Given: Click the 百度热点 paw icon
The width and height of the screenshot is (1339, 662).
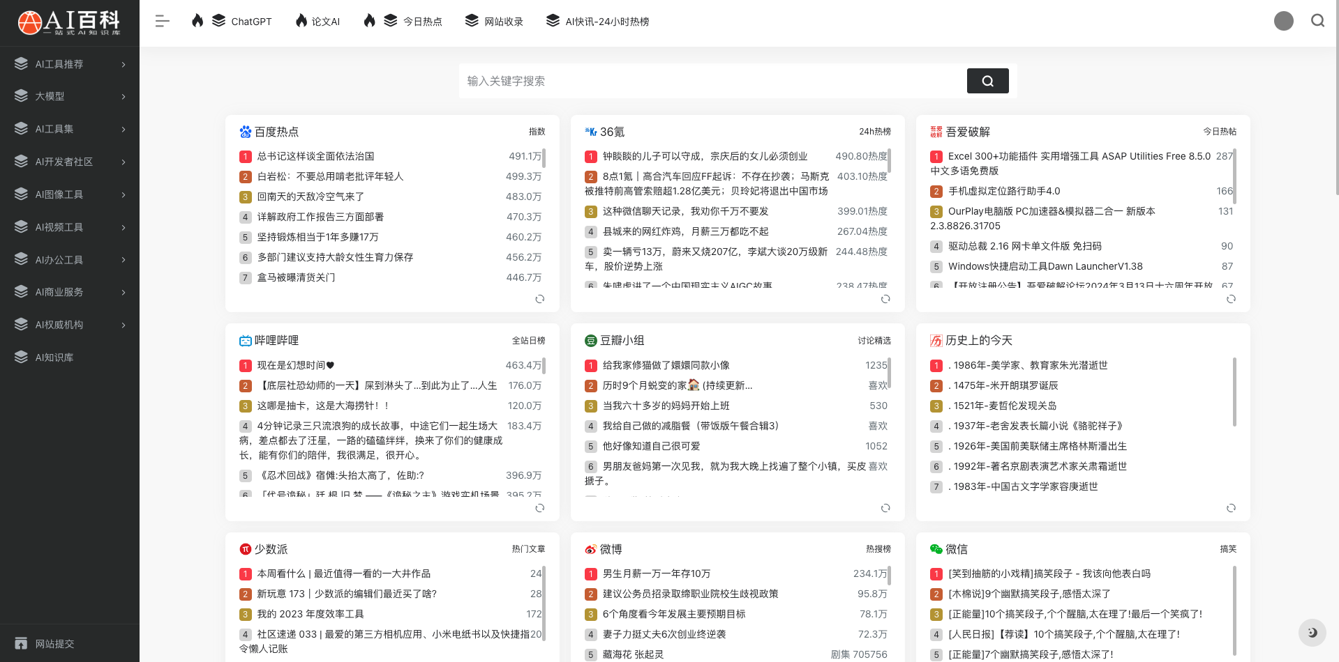Looking at the screenshot, I should pyautogui.click(x=245, y=132).
